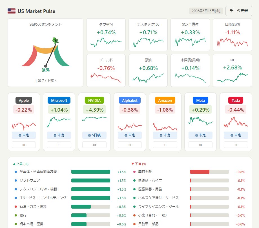Click the 上昇 7 / 下落 4 count
This screenshot has width=259, height=228.
click(x=45, y=81)
